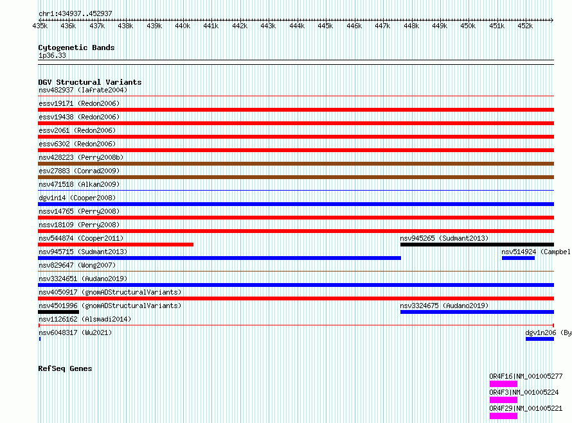Click the black nsv4501996 variant bar
This screenshot has width=572, height=423.
pos(58,312)
